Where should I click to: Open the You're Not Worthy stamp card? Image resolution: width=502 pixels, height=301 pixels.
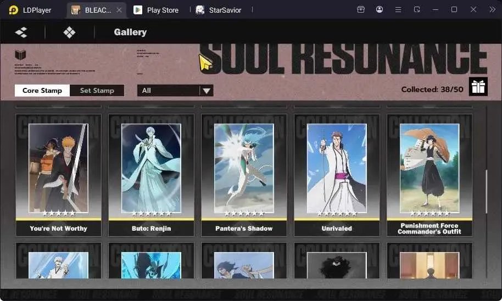(x=58, y=175)
